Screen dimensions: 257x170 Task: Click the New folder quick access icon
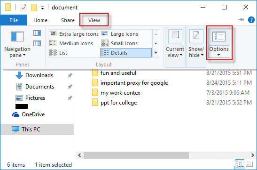(34, 8)
